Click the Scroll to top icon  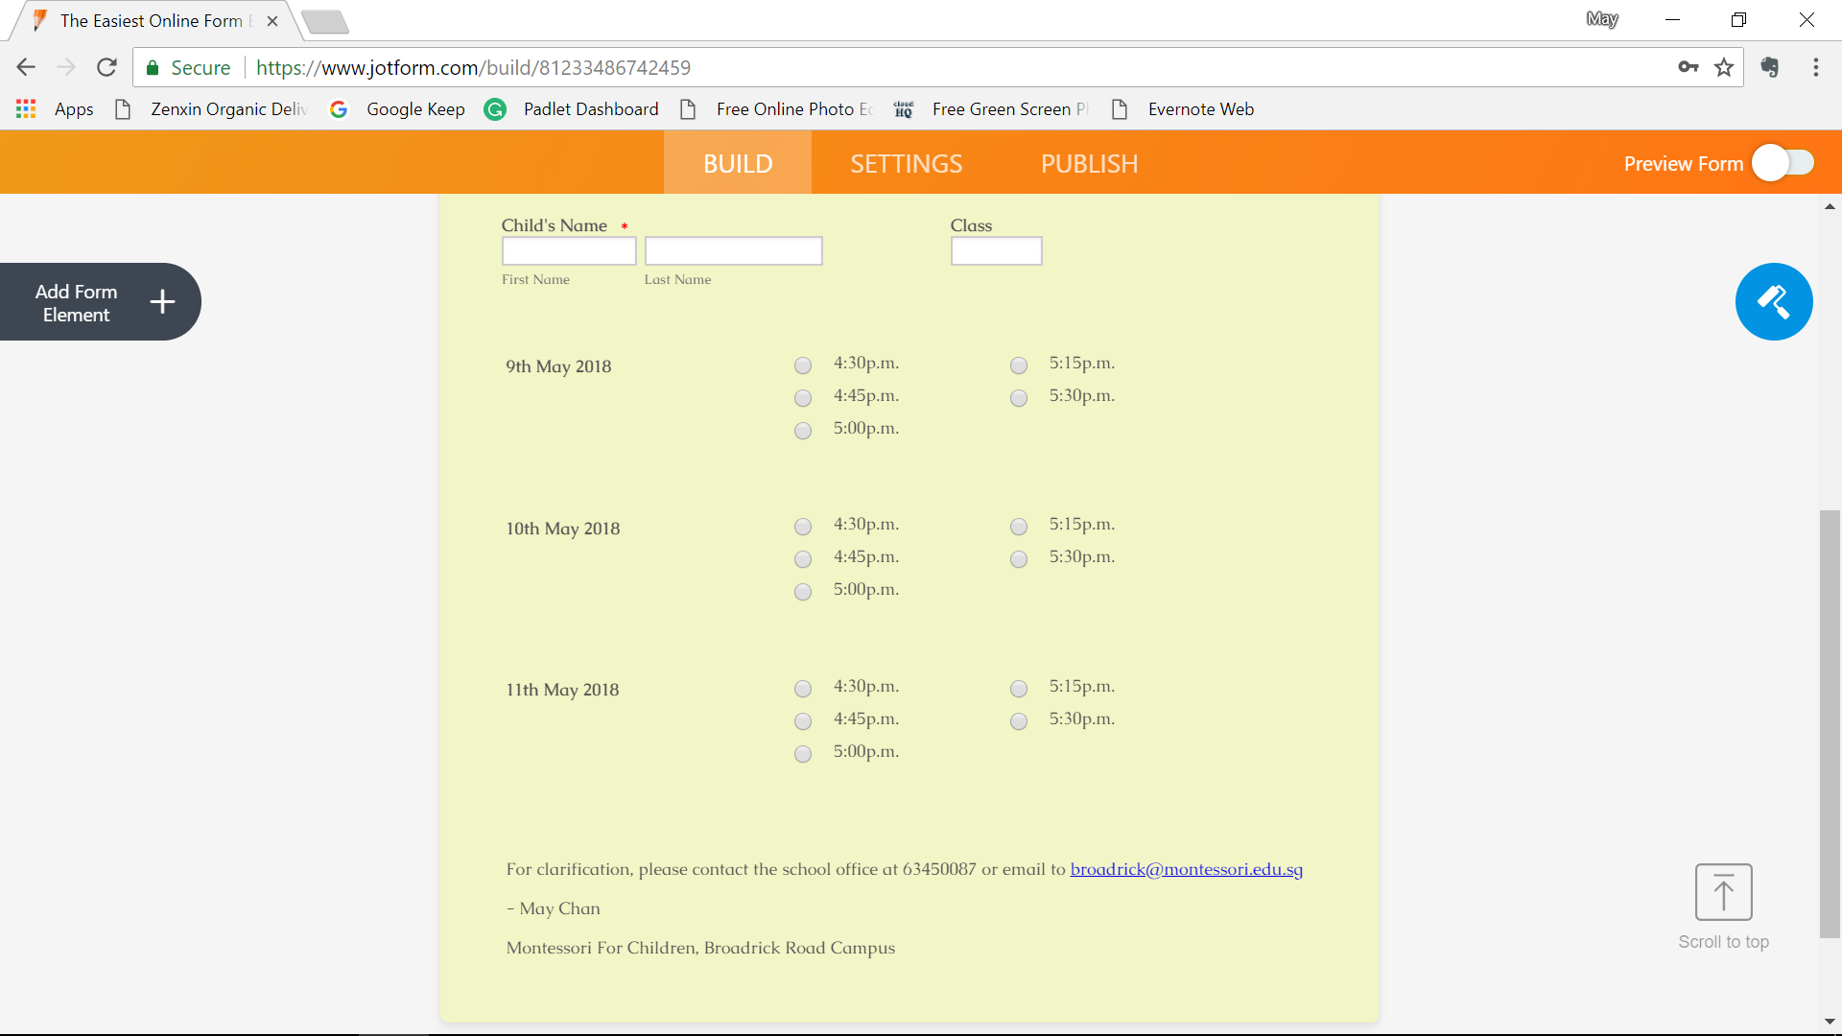click(x=1723, y=892)
